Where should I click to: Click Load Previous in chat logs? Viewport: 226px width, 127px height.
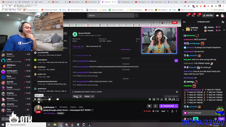click(126, 49)
